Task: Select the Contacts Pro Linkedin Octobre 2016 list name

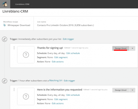Action: click(x=65, y=25)
